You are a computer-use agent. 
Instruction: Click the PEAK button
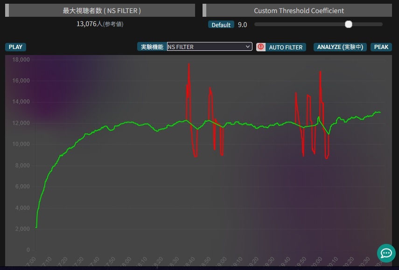[x=381, y=47]
